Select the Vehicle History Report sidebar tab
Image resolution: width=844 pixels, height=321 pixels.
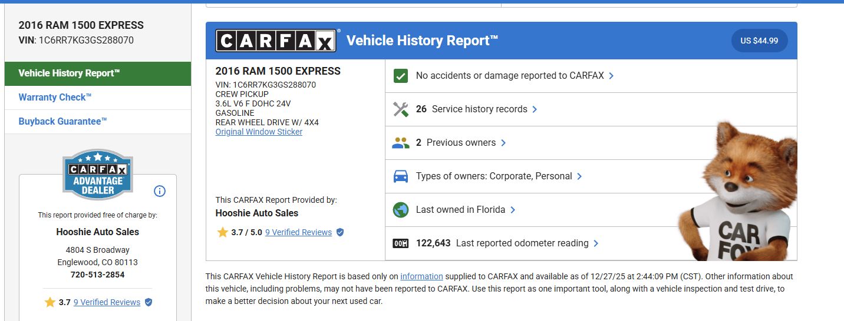70,73
